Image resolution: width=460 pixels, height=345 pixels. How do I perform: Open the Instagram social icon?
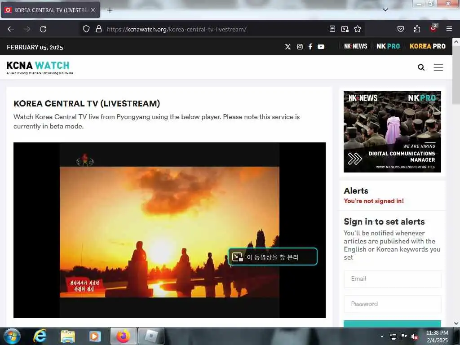pyautogui.click(x=300, y=47)
